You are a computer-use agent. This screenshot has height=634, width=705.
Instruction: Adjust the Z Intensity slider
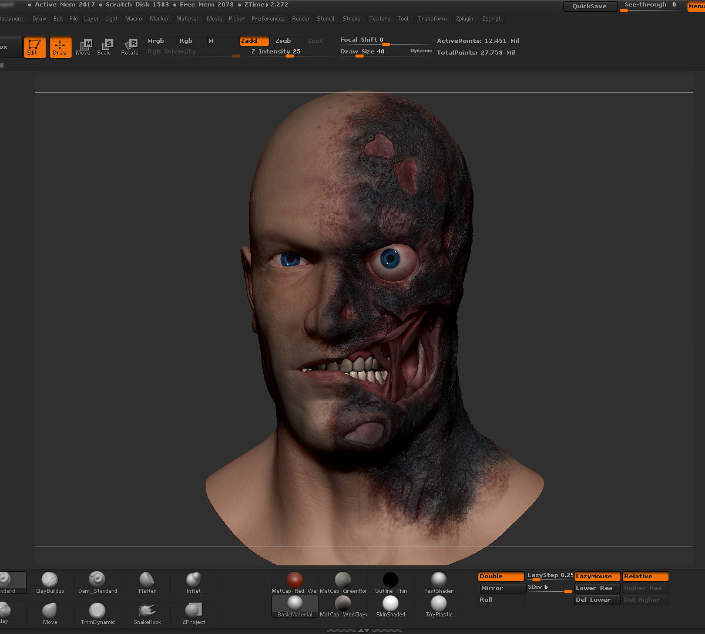click(x=290, y=52)
